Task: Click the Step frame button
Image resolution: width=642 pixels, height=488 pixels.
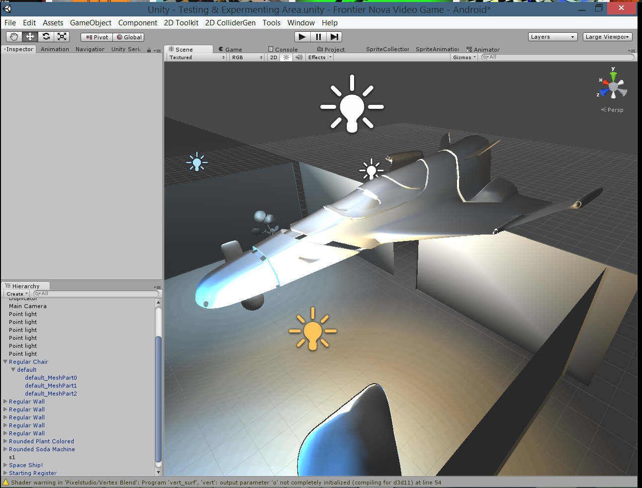Action: [334, 37]
